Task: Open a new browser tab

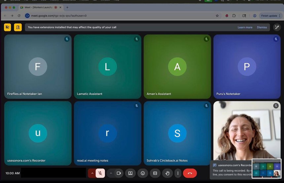Action: click(x=67, y=7)
